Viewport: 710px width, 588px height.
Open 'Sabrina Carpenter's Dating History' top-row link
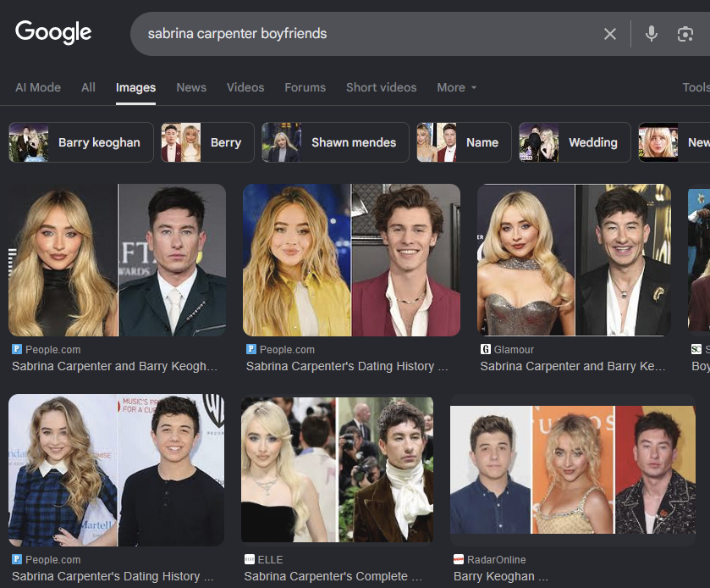pos(347,366)
